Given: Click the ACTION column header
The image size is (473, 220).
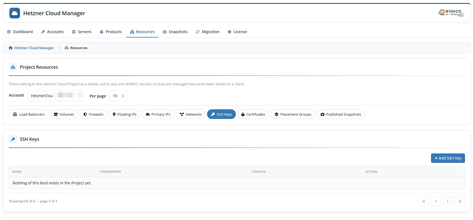Looking at the screenshot, I should click(371, 172).
